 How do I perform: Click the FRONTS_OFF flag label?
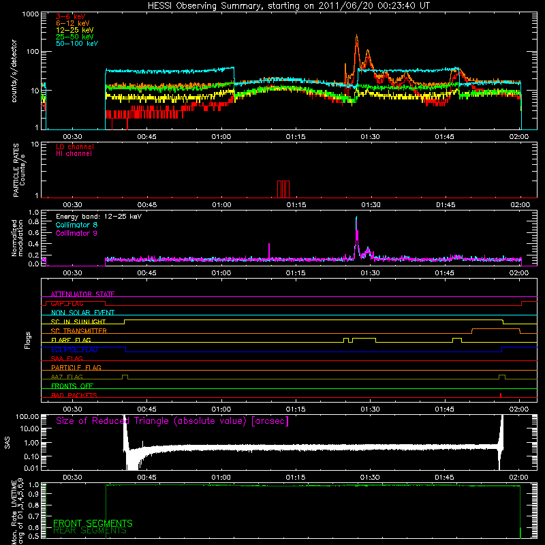point(72,386)
